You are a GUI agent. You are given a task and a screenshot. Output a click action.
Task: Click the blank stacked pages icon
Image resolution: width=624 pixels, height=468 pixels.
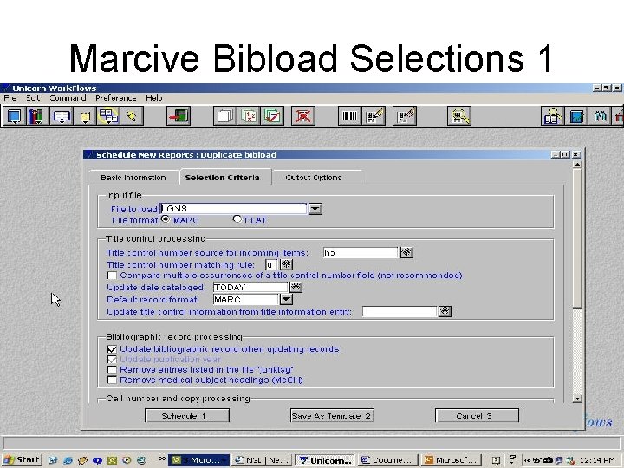pos(224,116)
